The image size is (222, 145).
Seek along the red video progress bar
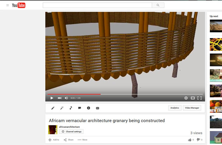[74, 94]
